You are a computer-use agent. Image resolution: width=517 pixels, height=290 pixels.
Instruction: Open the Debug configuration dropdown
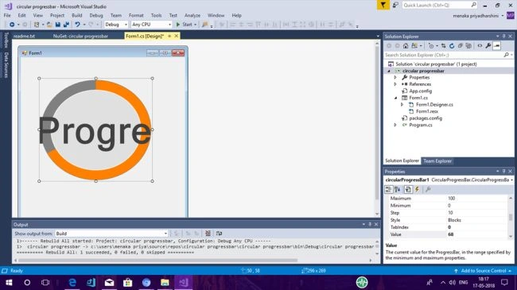116,25
